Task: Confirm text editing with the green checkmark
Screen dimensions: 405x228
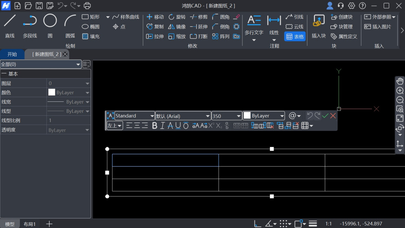Action: [x=325, y=116]
